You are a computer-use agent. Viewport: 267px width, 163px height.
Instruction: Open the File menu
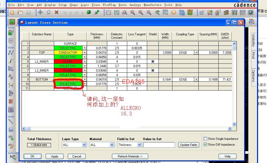pyautogui.click(x=11, y=5)
